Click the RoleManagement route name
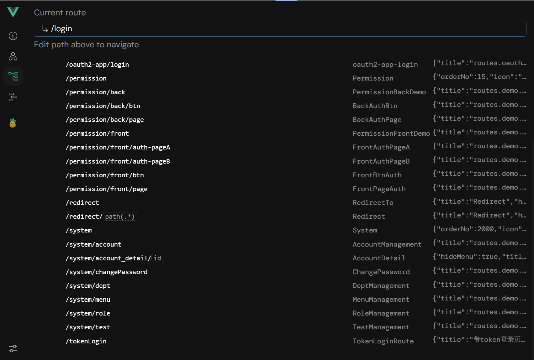This screenshot has width=534, height=360. [381, 313]
